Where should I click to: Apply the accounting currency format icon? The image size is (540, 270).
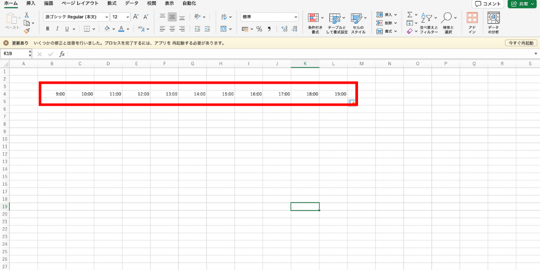(x=245, y=29)
